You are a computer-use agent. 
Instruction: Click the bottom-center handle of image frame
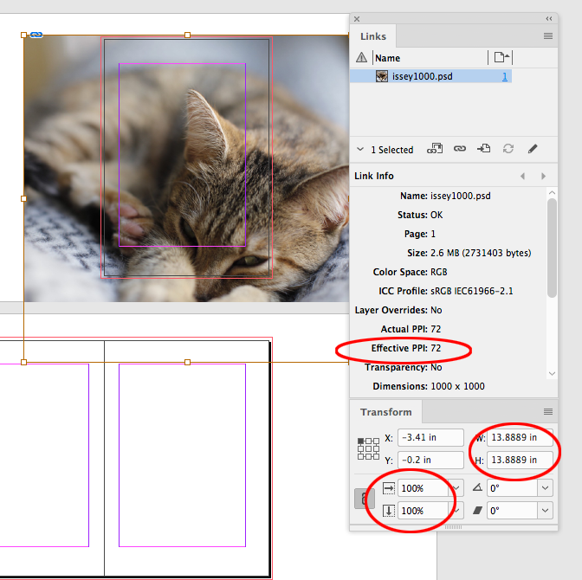click(187, 362)
